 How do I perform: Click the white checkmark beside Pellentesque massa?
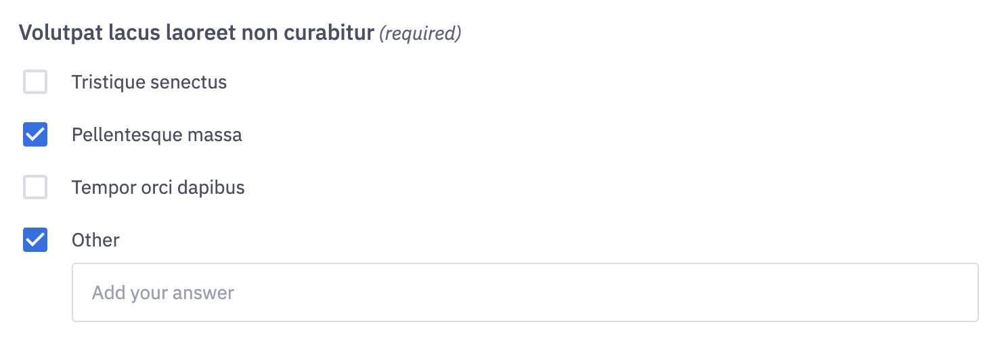tap(35, 135)
